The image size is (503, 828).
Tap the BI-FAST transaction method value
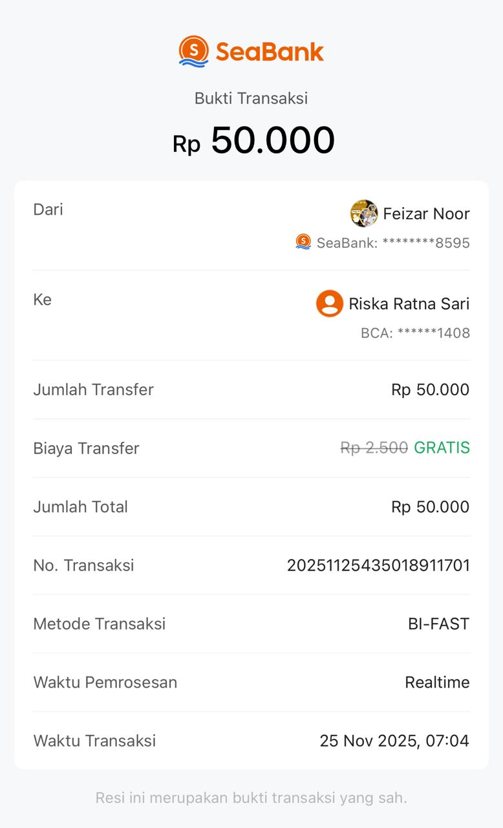pyautogui.click(x=438, y=624)
